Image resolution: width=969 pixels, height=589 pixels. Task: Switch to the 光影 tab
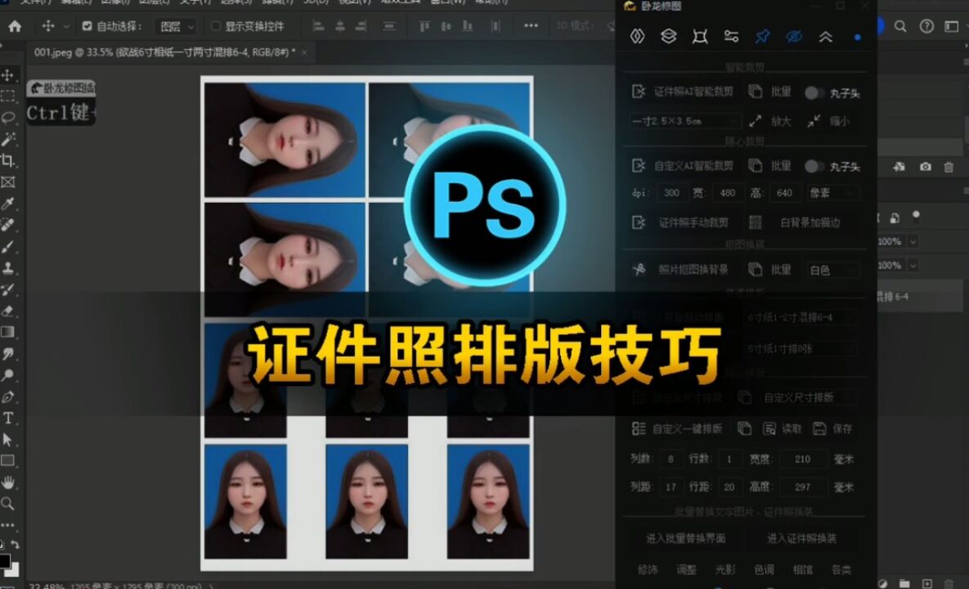725,569
